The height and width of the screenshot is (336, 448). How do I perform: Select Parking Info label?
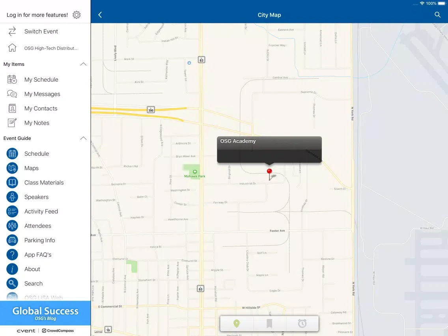pyautogui.click(x=40, y=240)
